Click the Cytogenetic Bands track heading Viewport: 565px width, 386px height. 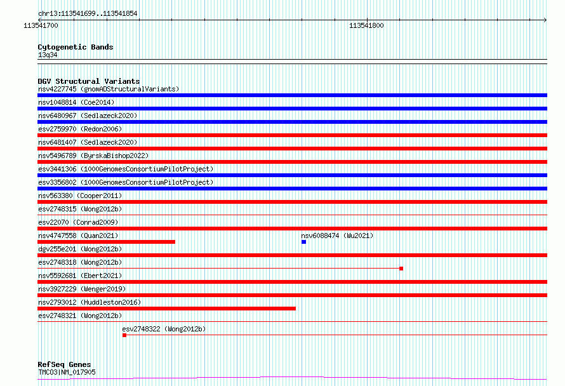[x=76, y=47]
